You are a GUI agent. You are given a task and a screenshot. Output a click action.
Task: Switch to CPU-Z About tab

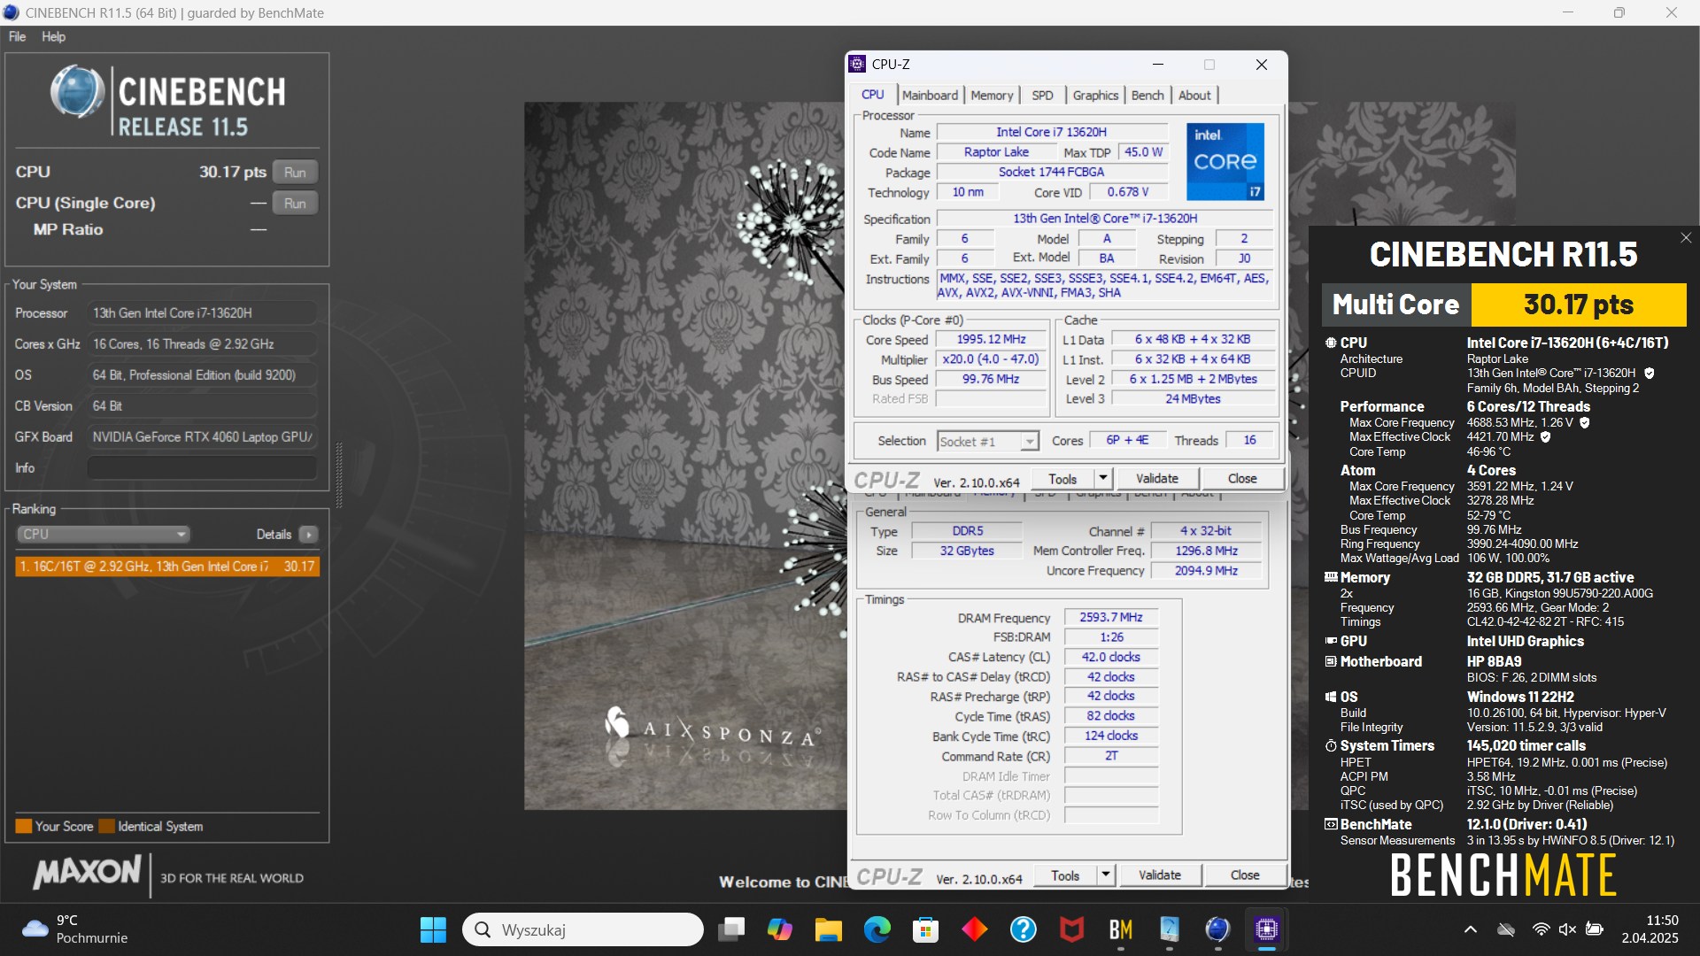coord(1194,95)
